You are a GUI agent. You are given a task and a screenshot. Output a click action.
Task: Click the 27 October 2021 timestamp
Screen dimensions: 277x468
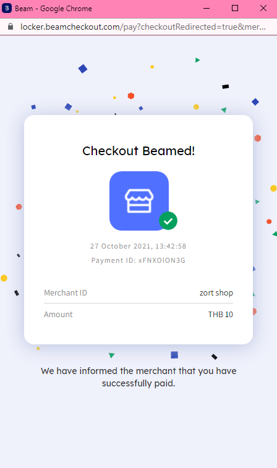coord(138,246)
